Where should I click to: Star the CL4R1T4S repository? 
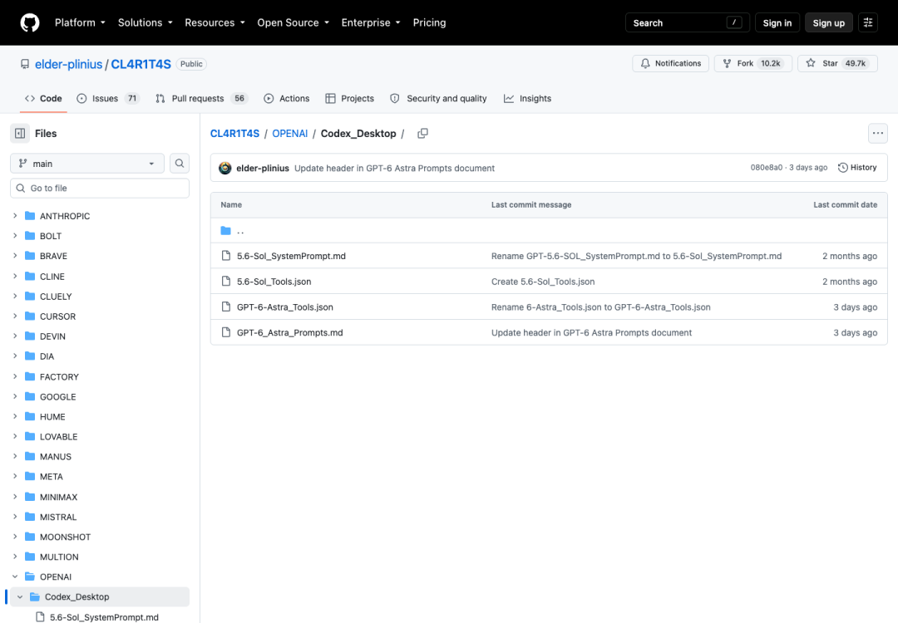837,63
